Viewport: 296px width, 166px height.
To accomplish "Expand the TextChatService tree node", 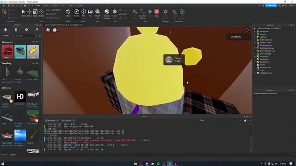I will click(x=254, y=73).
